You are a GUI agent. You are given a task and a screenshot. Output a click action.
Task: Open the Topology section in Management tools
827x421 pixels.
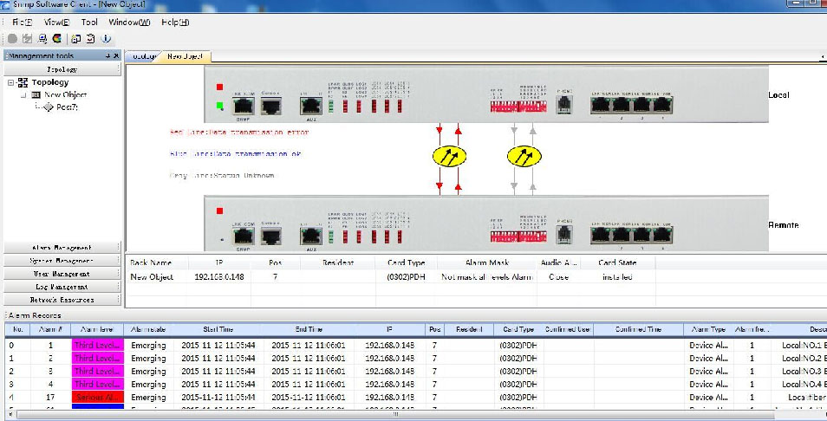pyautogui.click(x=62, y=69)
